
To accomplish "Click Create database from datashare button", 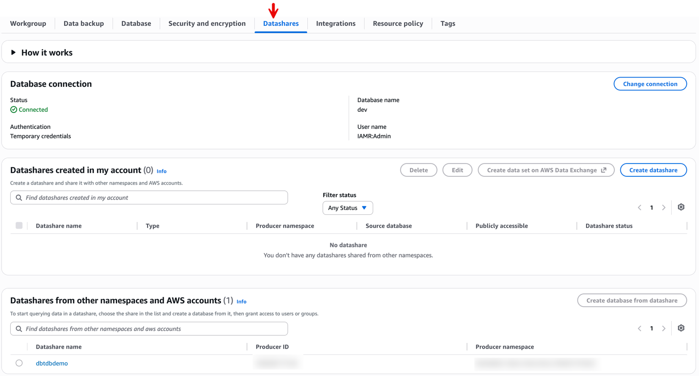I will click(632, 300).
